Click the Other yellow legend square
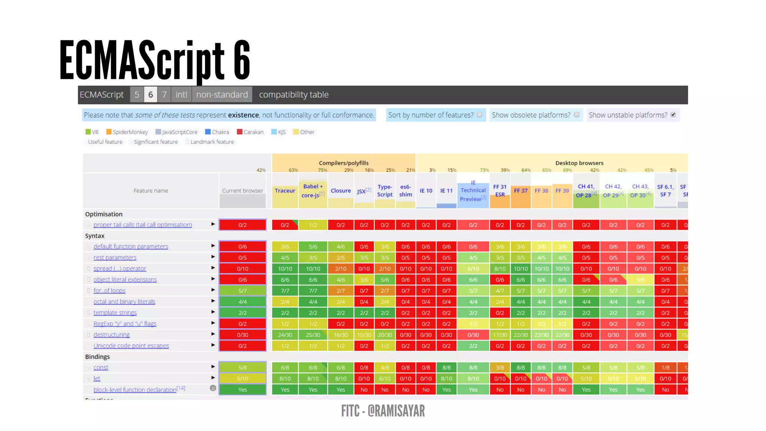 (296, 132)
